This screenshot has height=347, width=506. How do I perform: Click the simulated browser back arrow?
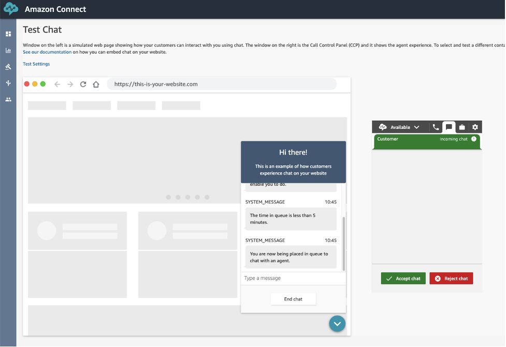coord(57,84)
